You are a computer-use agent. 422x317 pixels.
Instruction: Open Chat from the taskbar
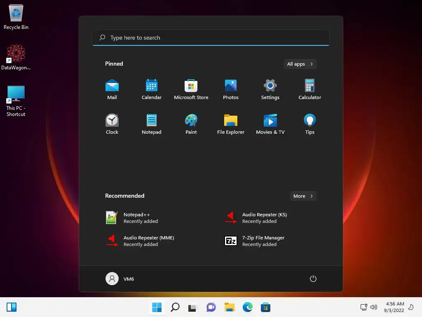[211, 307]
